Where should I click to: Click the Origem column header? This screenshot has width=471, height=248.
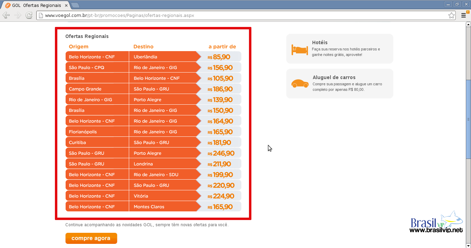78,47
